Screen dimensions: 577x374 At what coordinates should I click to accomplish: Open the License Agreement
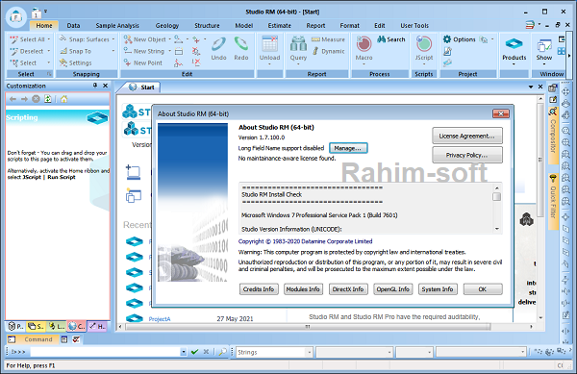(467, 137)
